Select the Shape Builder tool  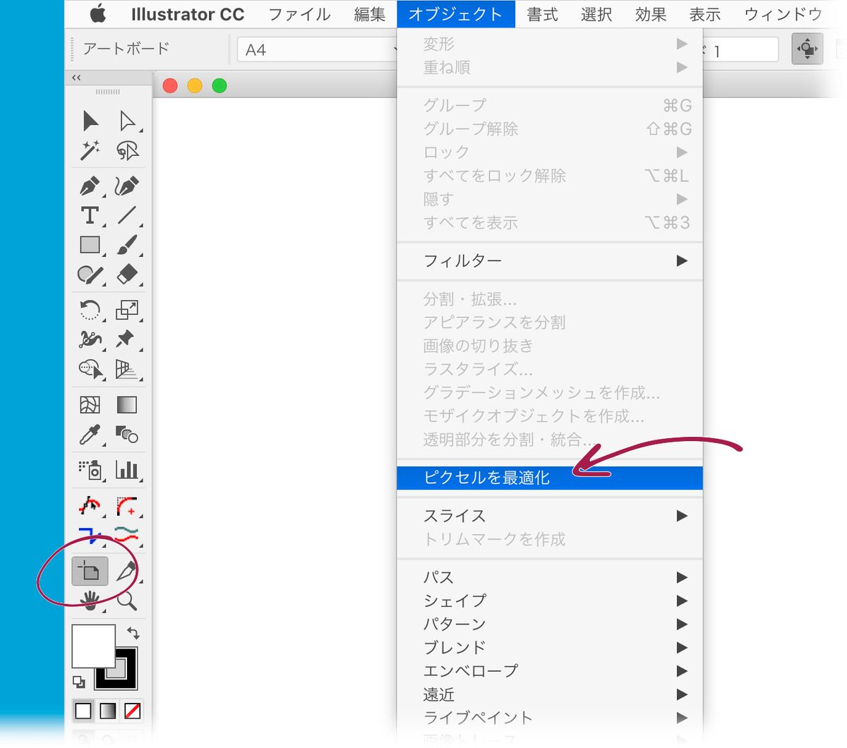(x=90, y=368)
